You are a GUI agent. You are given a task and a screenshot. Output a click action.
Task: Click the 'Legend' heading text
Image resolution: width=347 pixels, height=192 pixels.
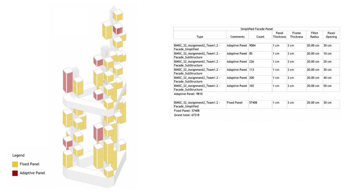tap(18, 155)
